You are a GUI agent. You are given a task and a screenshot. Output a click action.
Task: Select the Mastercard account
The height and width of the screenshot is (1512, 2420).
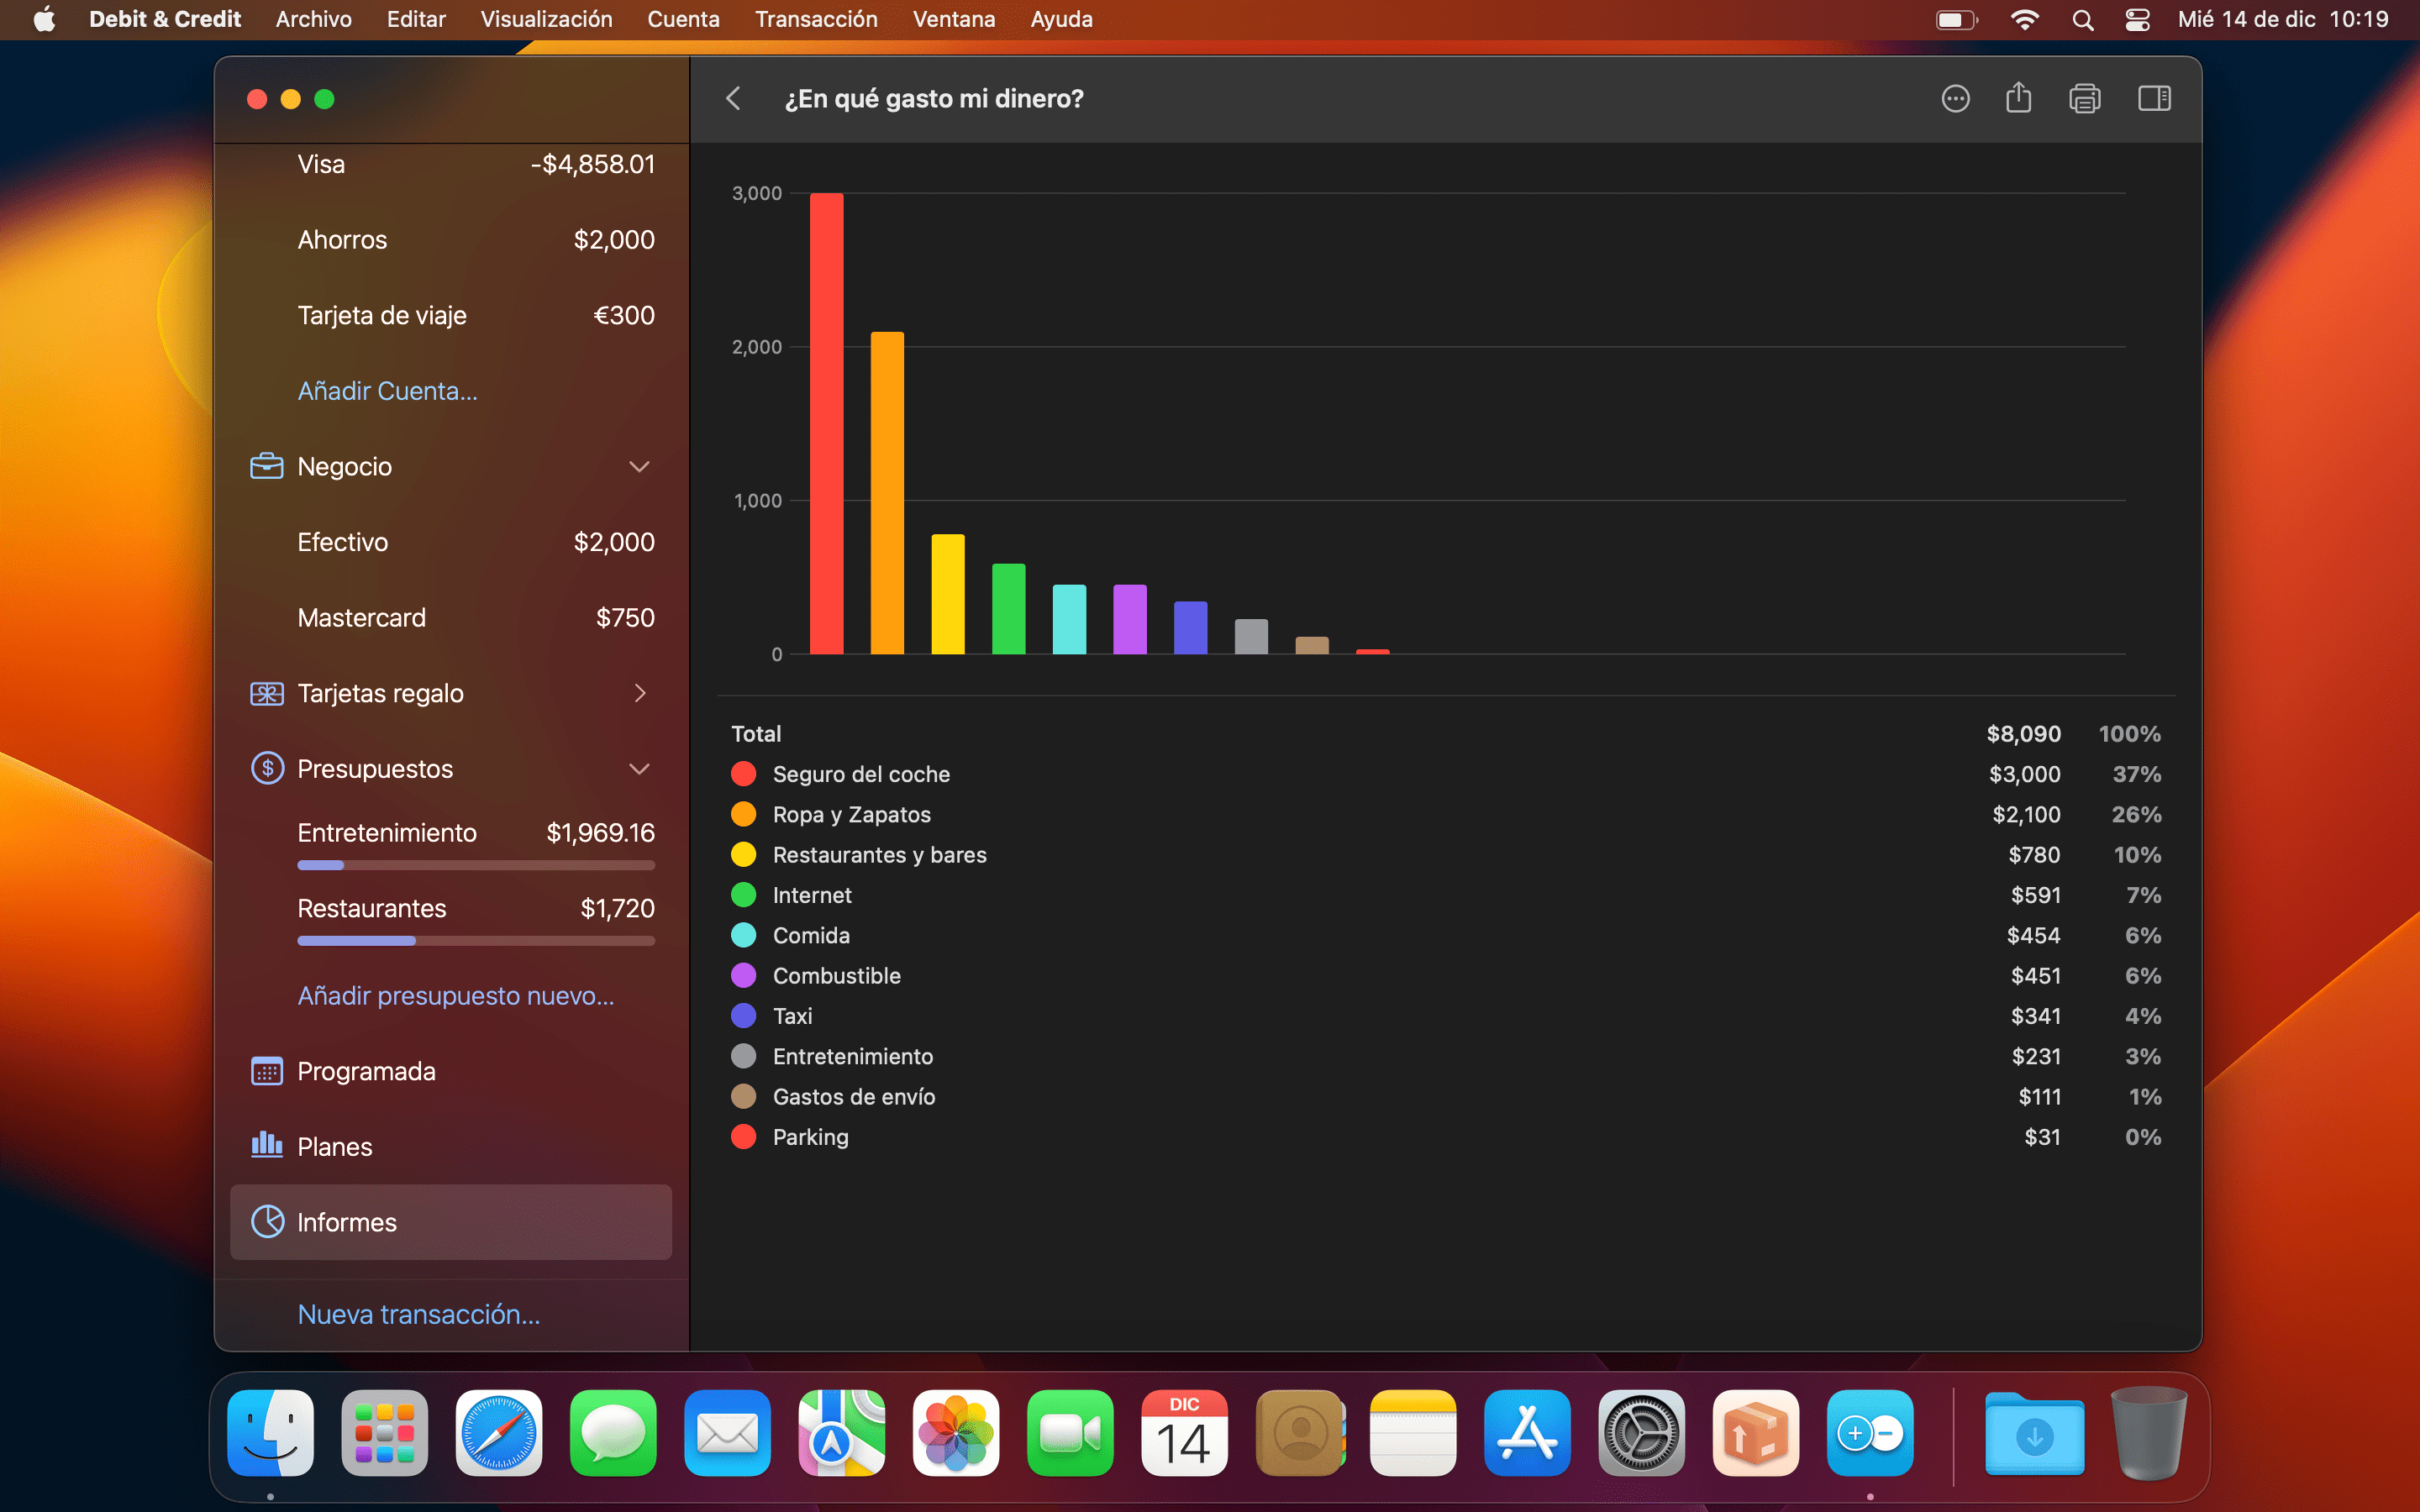pos(451,618)
